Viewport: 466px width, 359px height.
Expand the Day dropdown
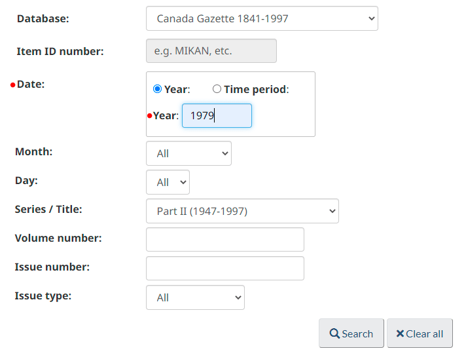point(168,182)
